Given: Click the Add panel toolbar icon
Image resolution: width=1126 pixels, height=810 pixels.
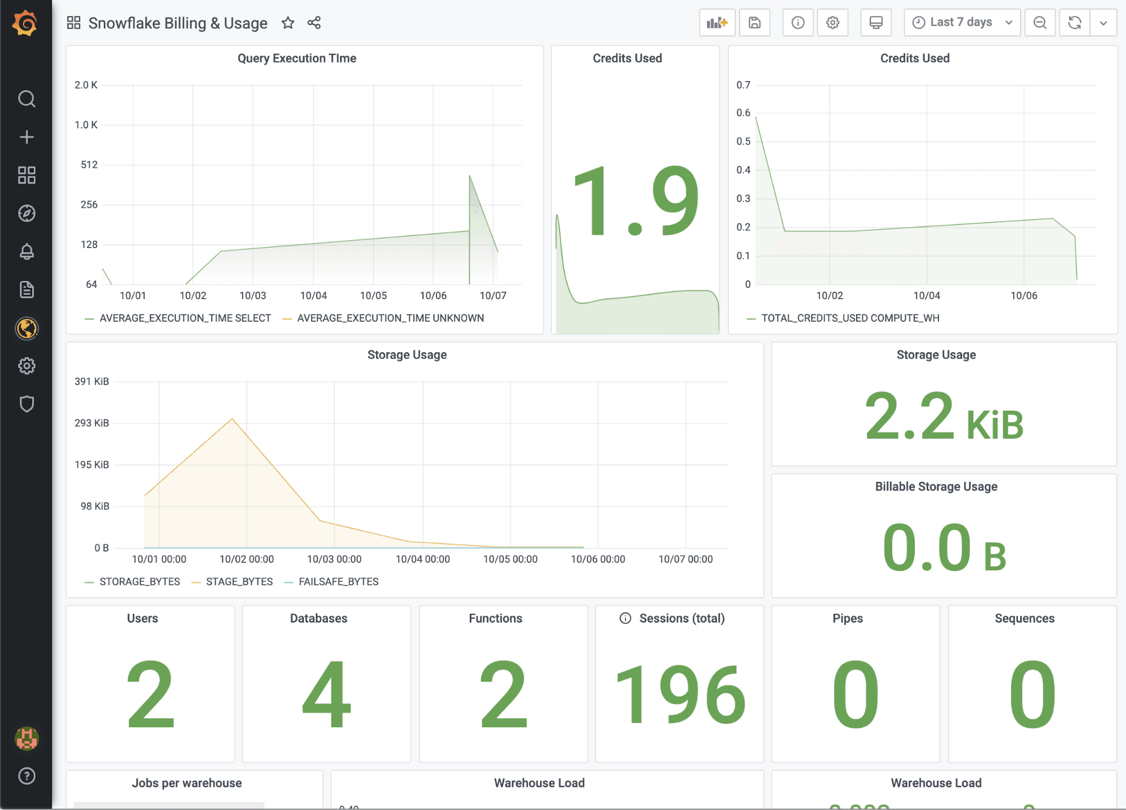Looking at the screenshot, I should pyautogui.click(x=716, y=23).
